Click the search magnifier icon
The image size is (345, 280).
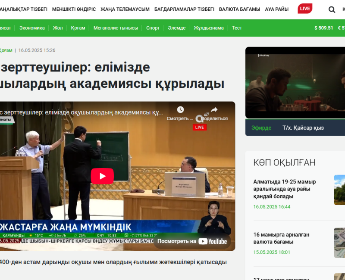[x=332, y=9]
